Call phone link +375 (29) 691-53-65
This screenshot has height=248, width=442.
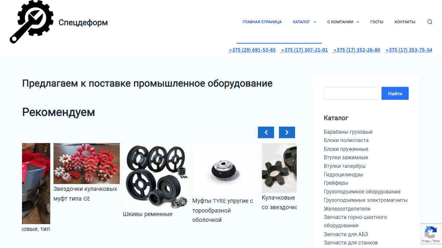[x=252, y=50]
